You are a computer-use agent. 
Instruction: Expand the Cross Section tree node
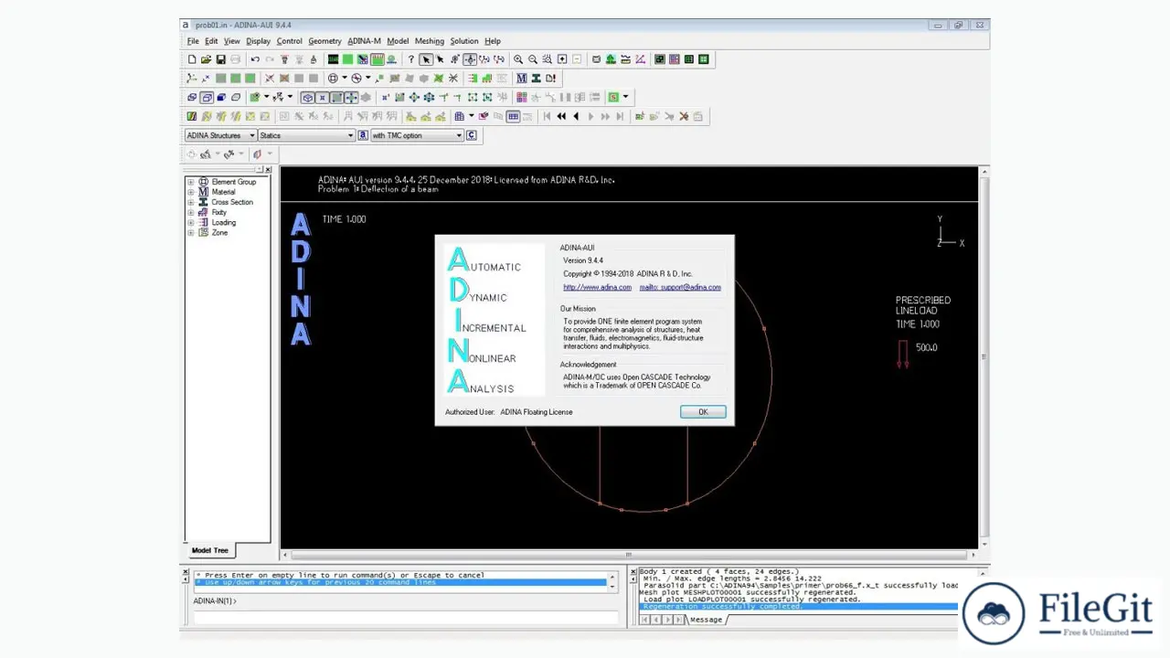(x=191, y=202)
